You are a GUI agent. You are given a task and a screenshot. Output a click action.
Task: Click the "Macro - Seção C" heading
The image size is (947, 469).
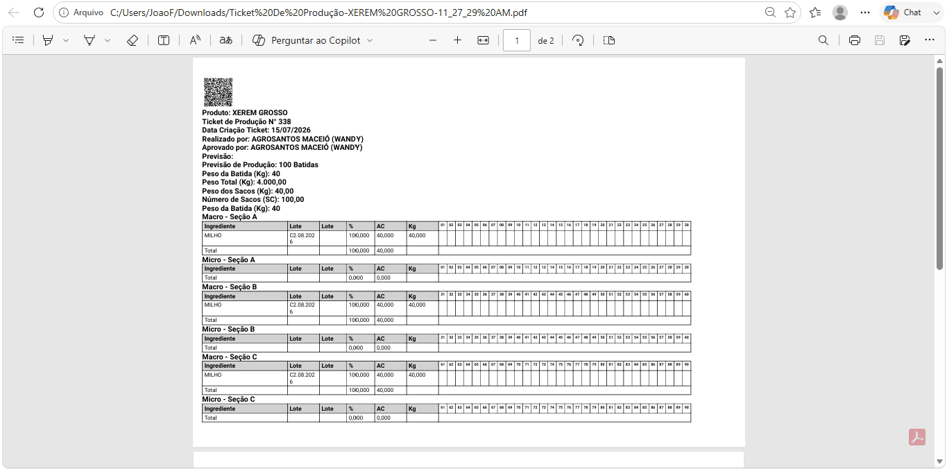pyautogui.click(x=230, y=357)
